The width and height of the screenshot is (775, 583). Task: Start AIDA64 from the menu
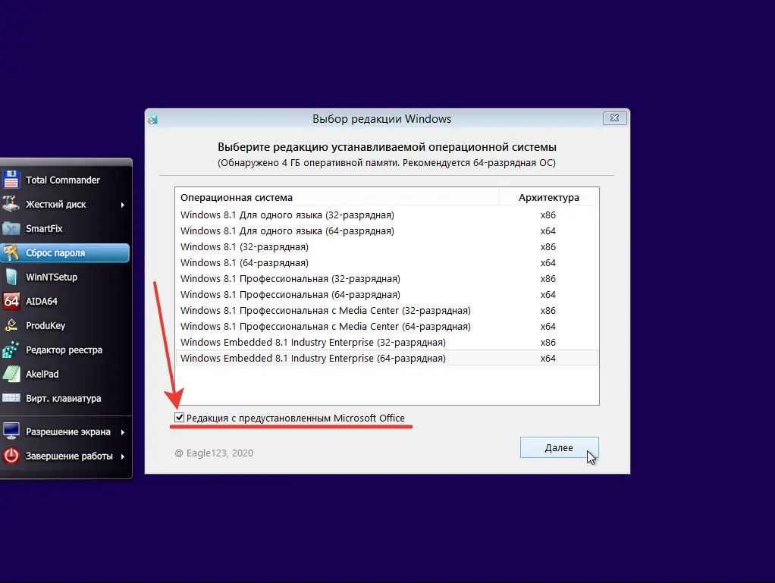[x=65, y=301]
